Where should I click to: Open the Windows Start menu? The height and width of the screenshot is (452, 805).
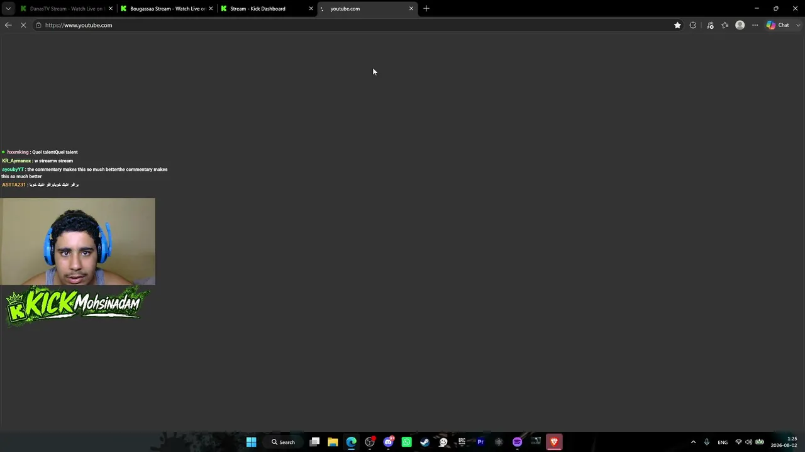point(251,442)
